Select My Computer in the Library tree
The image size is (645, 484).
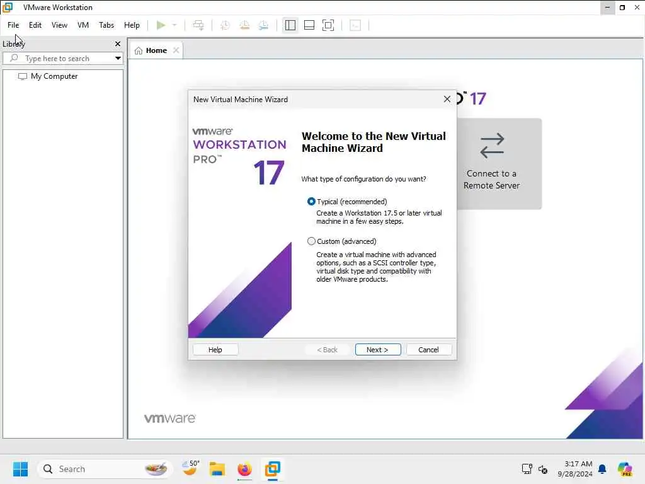coord(48,76)
